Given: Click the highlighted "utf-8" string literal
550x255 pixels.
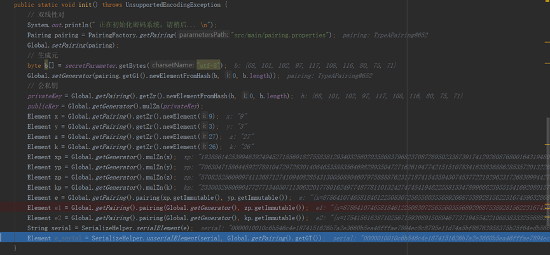Looking at the screenshot, I should 209,65.
